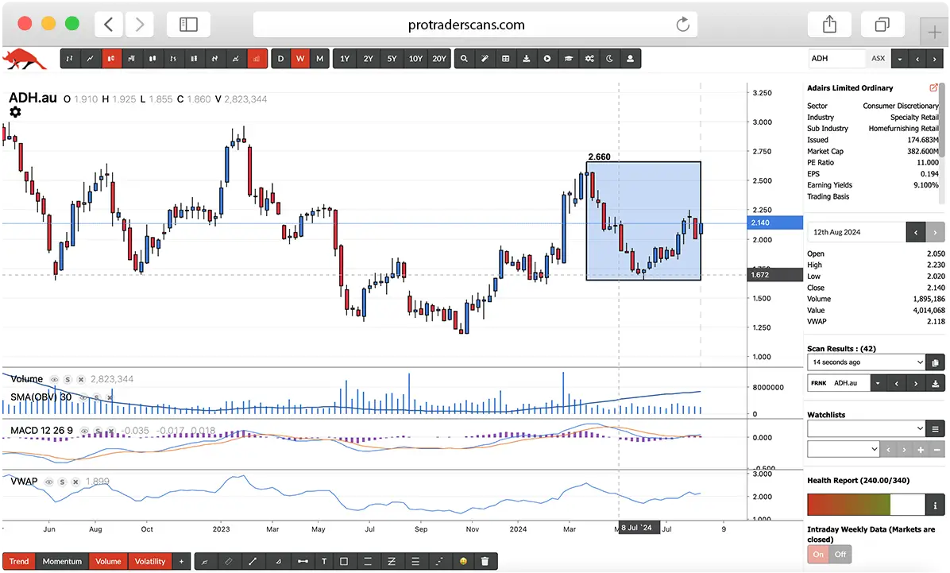Go to previous scan result

[x=897, y=383]
